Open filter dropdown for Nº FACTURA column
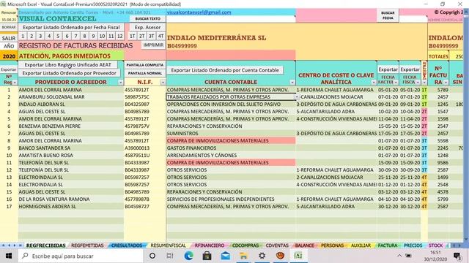This screenshot has height=263, width=469. pos(446,83)
